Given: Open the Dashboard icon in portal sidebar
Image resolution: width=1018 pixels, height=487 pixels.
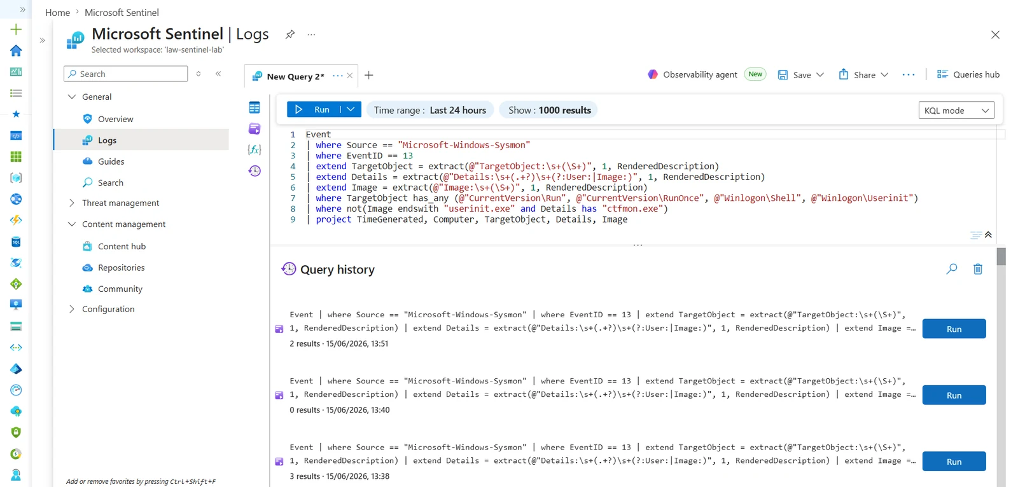Looking at the screenshot, I should point(16,72).
